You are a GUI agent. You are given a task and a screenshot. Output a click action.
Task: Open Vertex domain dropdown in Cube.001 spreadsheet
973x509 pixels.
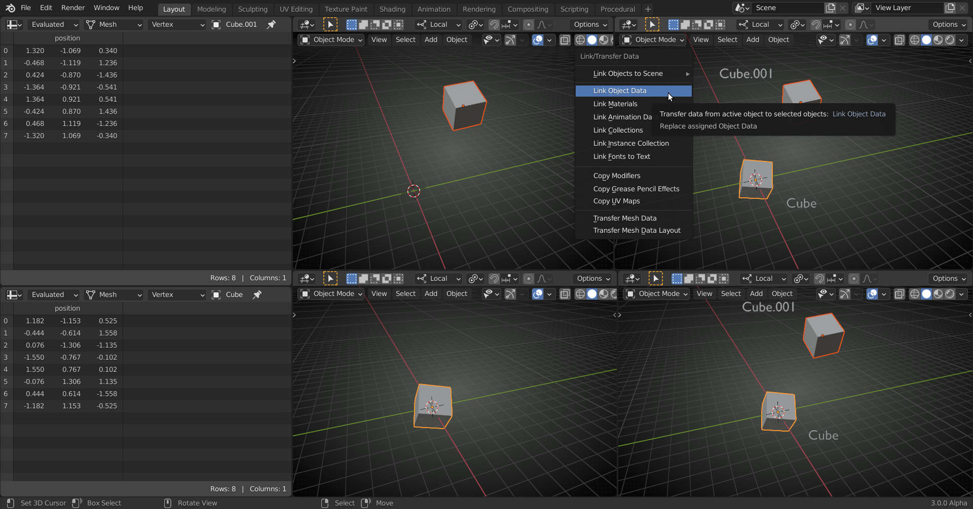[x=177, y=24]
